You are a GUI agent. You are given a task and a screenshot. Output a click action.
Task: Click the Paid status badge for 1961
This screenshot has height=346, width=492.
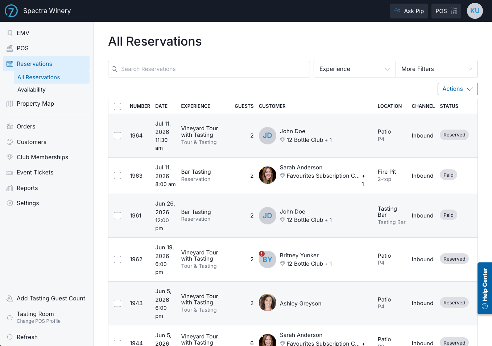[448, 215]
